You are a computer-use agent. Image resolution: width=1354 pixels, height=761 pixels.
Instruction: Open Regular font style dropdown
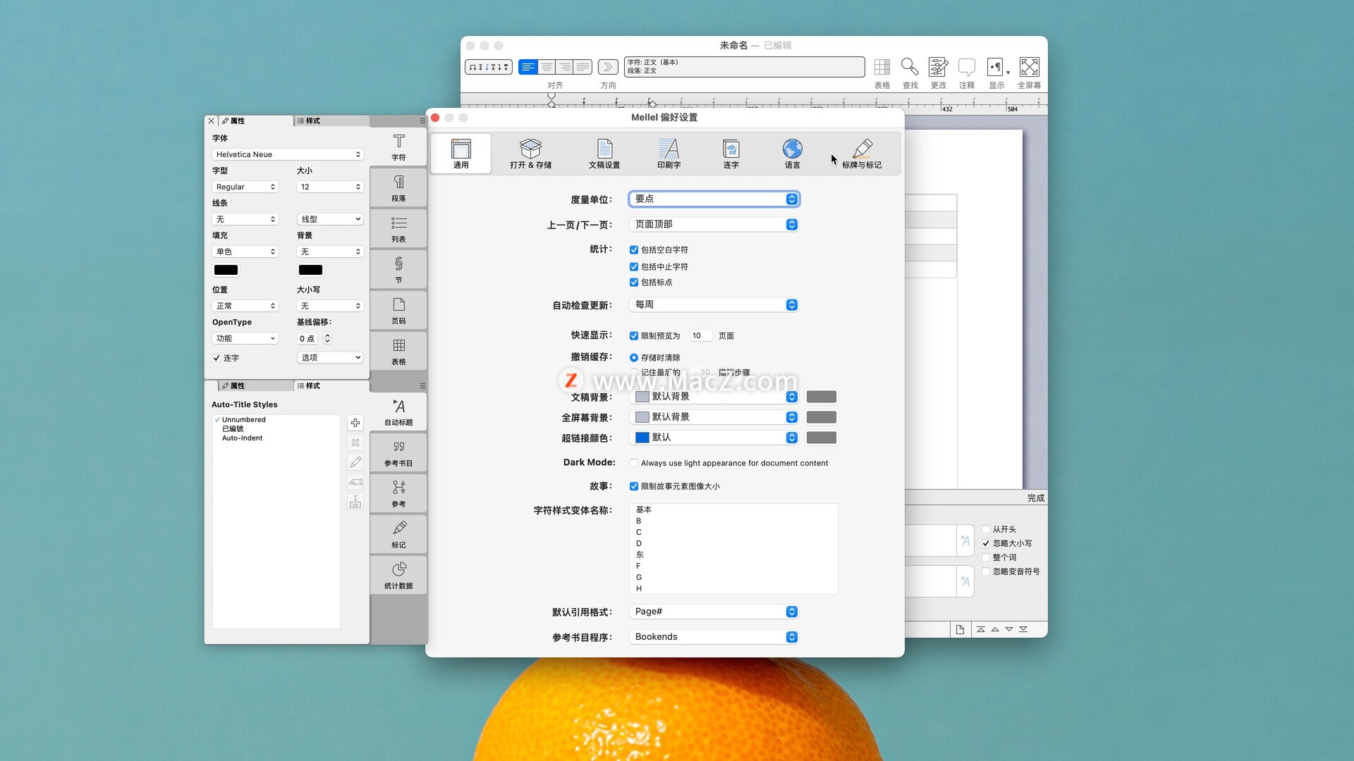[245, 187]
